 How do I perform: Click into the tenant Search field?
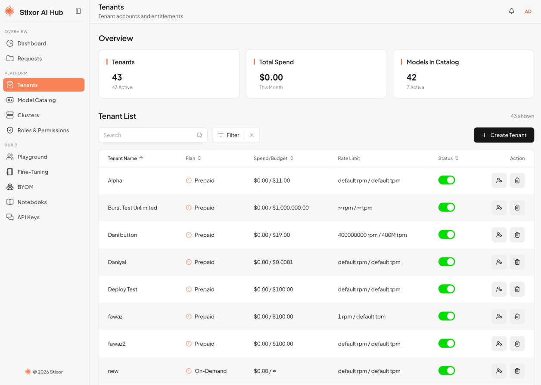coord(153,135)
